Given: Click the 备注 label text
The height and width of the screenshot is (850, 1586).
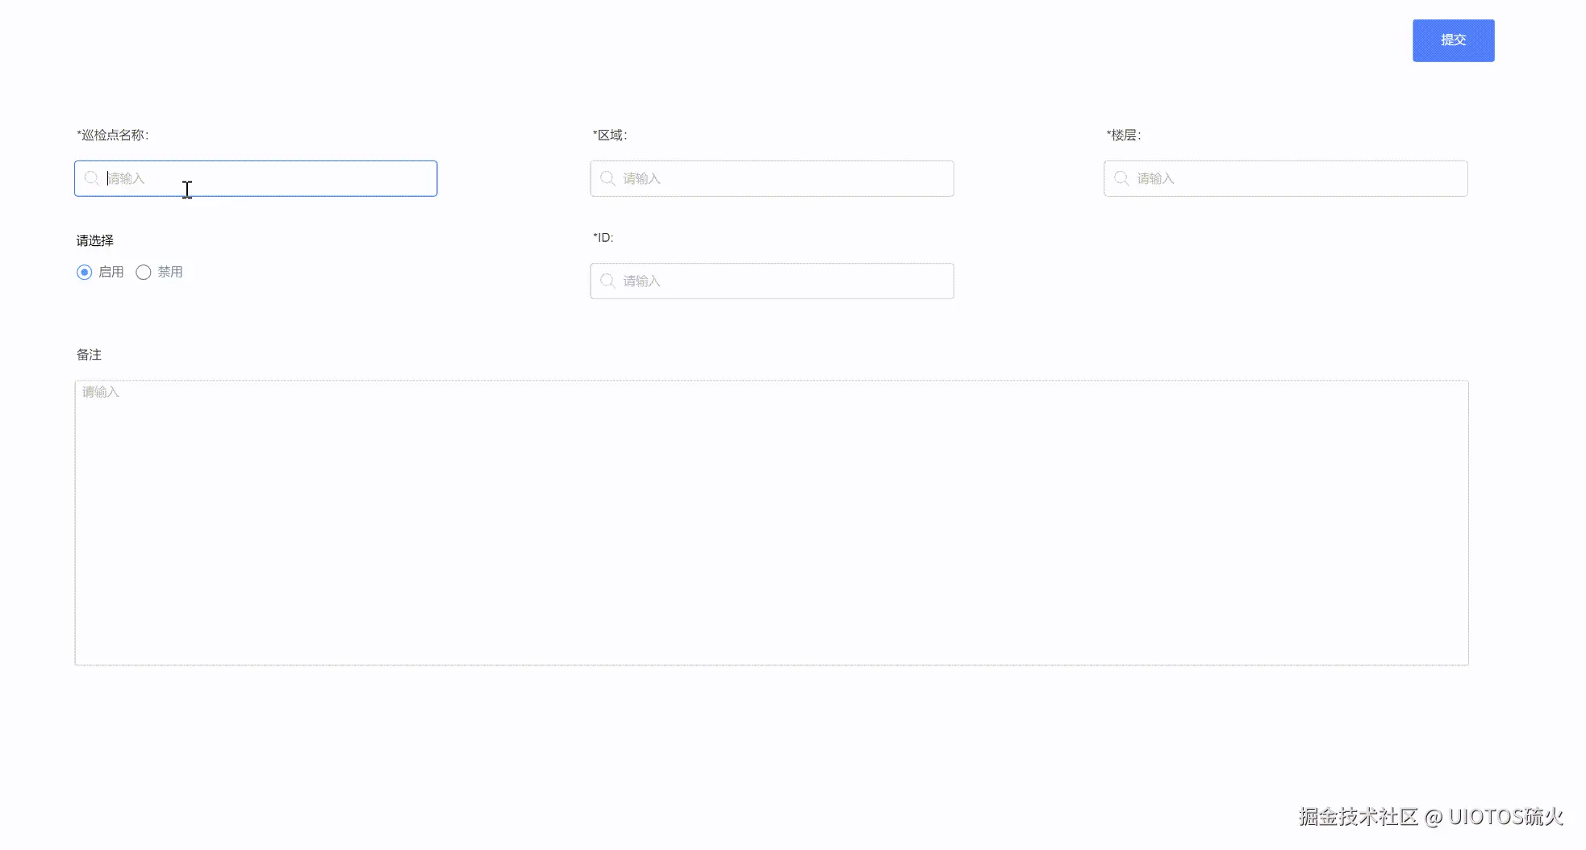Looking at the screenshot, I should click(89, 355).
